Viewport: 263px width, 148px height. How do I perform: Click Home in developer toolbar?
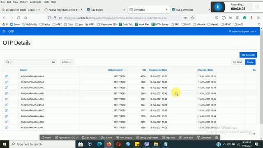pos(46,138)
